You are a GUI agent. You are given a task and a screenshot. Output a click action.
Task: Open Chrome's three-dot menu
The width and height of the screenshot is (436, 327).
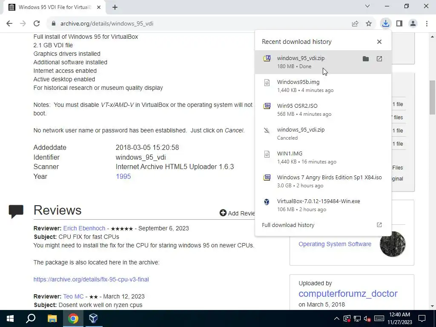click(427, 24)
